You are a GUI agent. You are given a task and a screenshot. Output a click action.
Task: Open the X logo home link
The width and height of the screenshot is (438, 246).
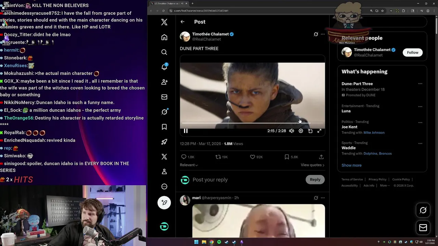point(164,22)
